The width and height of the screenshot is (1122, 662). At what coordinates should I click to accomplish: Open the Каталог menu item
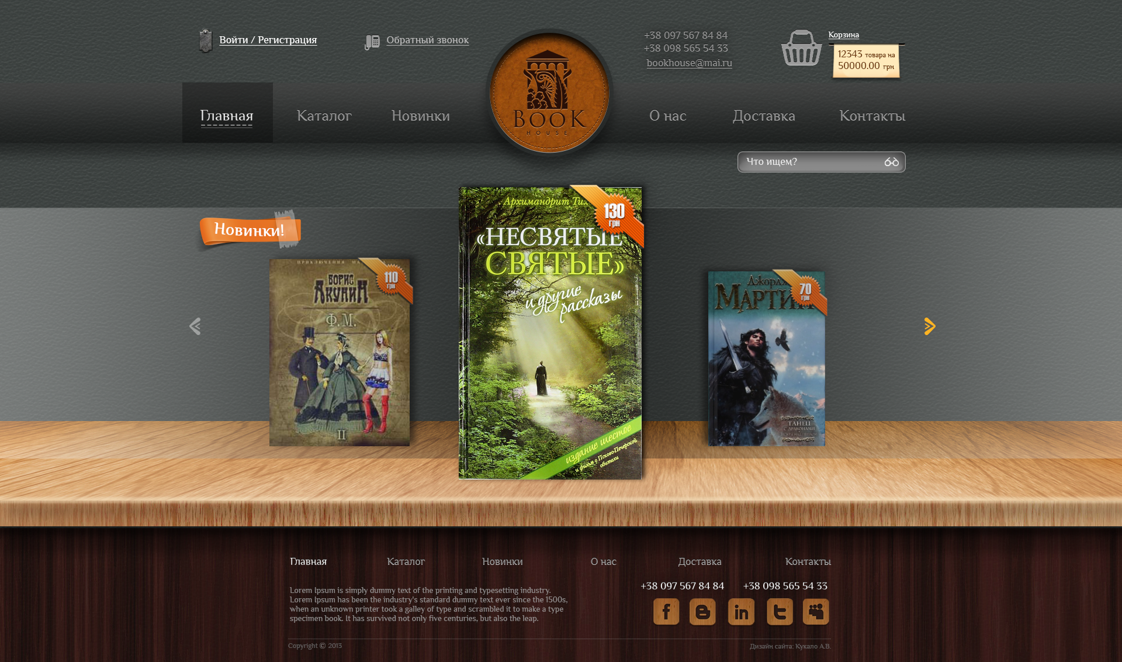(324, 116)
